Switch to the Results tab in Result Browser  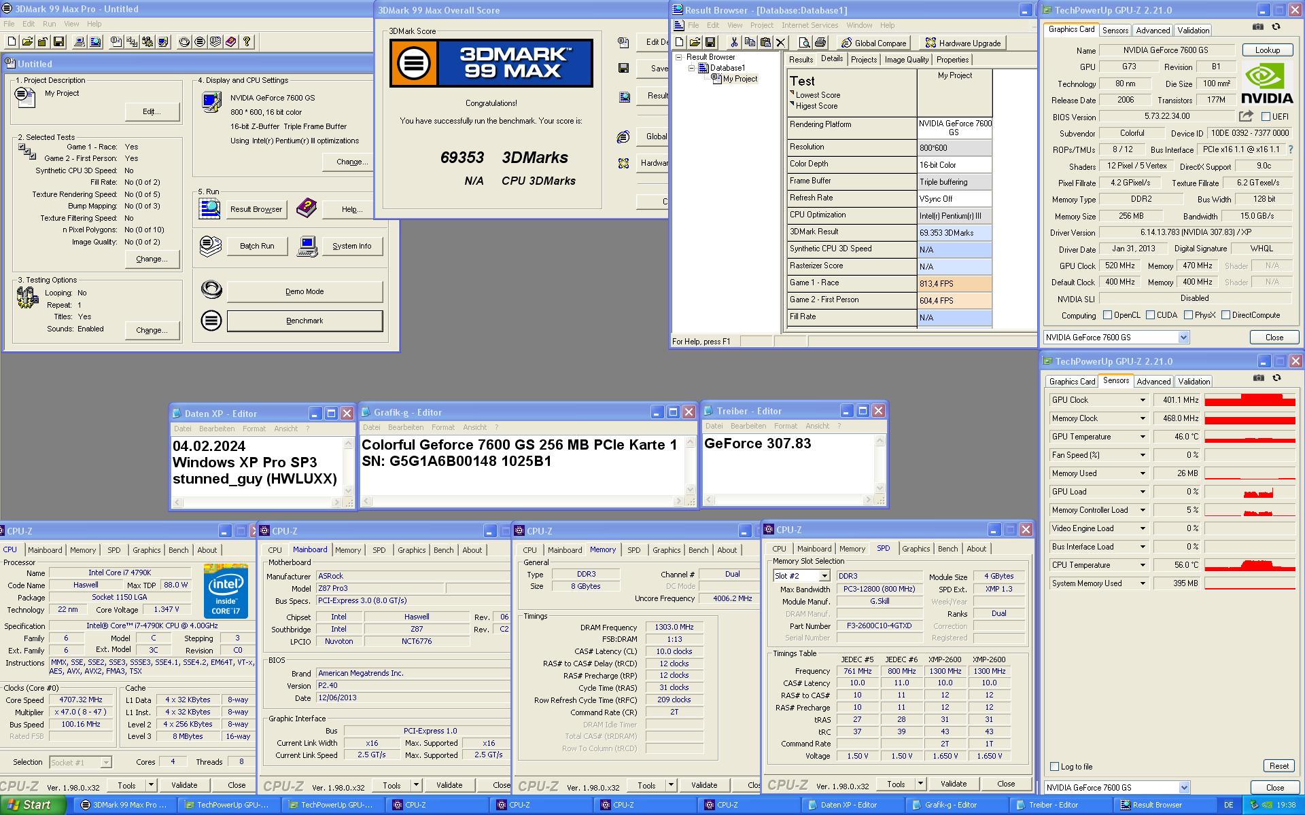(x=801, y=60)
